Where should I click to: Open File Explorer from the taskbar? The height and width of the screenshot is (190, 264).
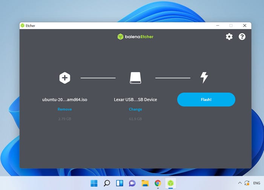coord(145,183)
